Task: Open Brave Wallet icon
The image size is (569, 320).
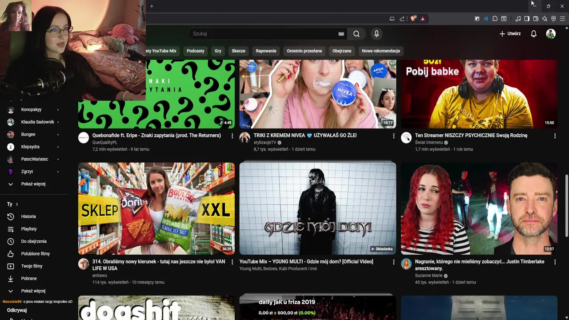Action: coord(536,19)
